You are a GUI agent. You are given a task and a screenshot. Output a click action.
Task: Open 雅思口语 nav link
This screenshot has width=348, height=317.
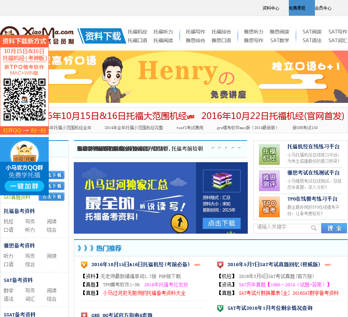pos(221,40)
